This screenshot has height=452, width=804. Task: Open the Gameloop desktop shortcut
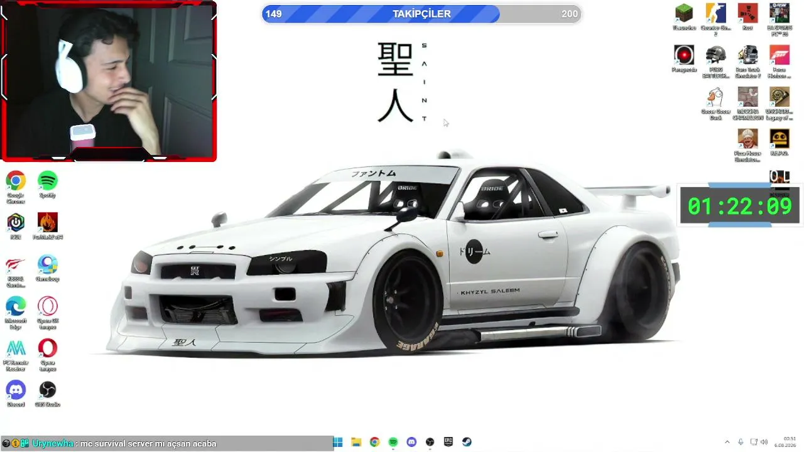(48, 268)
